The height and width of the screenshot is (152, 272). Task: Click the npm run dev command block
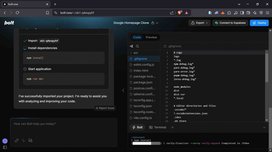[64, 79]
